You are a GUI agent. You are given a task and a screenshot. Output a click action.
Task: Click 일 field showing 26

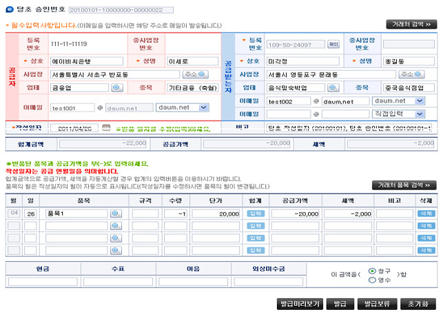pyautogui.click(x=30, y=214)
